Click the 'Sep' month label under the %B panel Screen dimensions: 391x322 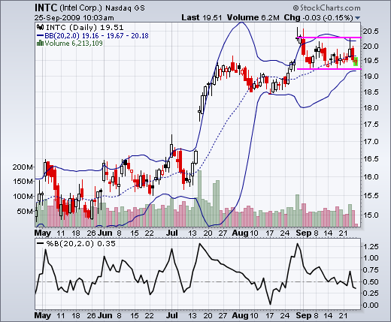(304, 315)
